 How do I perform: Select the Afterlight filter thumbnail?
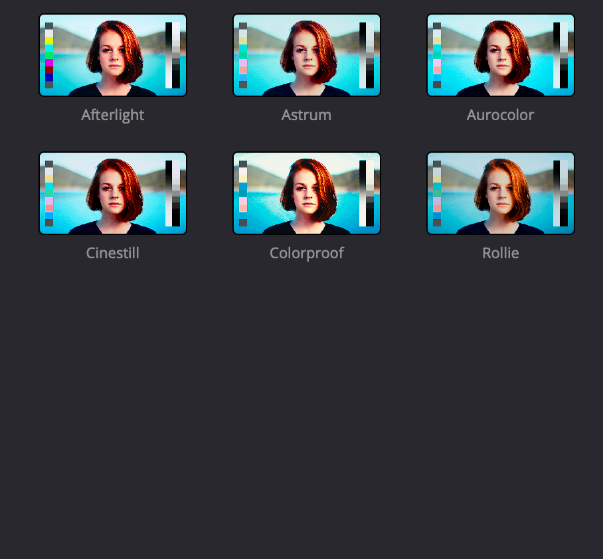pos(112,54)
